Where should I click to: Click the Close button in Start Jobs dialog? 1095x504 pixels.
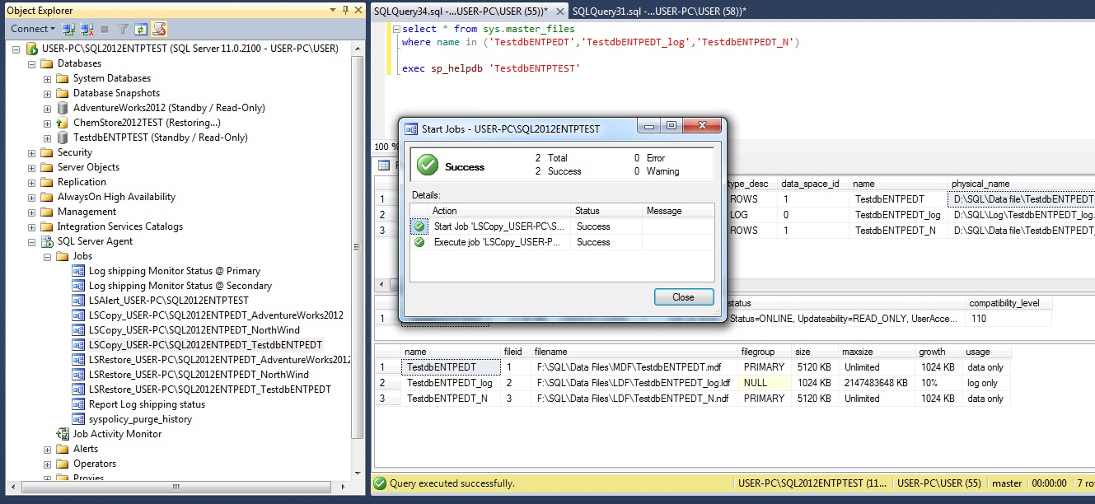[686, 297]
